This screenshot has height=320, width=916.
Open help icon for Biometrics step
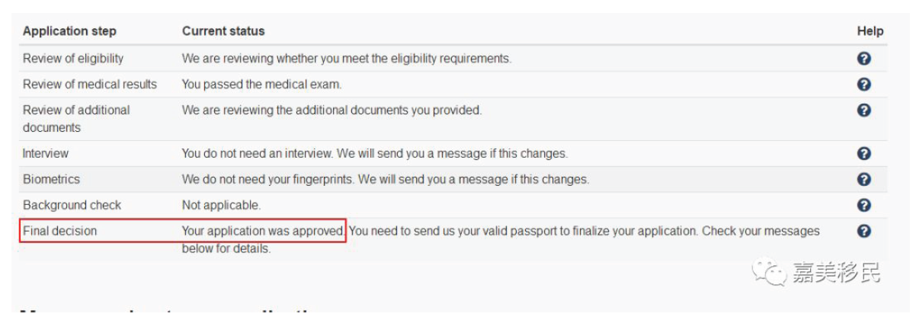point(864,180)
